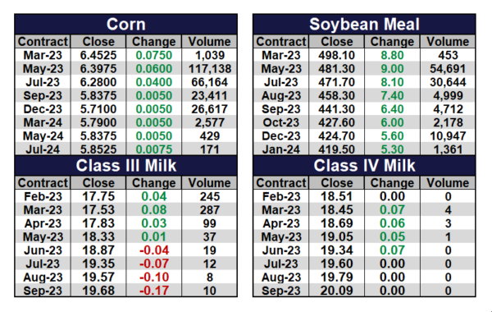The width and height of the screenshot is (492, 312).
Task: Select Class IV Mar-23 change 0.07
Action: click(392, 209)
